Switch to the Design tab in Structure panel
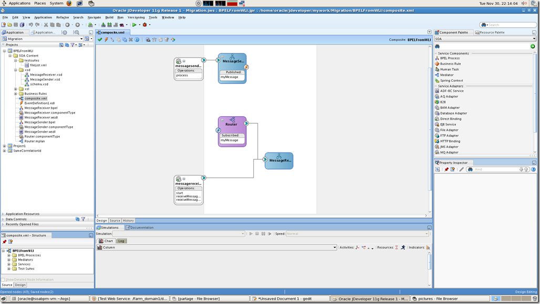The image size is (540, 304). (x=20, y=285)
